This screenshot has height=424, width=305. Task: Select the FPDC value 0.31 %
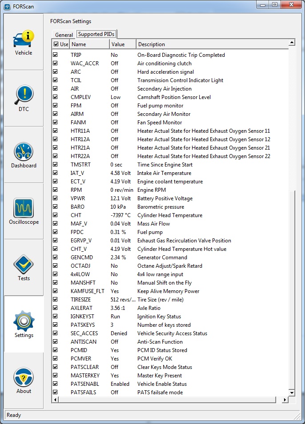pyautogui.click(x=118, y=232)
